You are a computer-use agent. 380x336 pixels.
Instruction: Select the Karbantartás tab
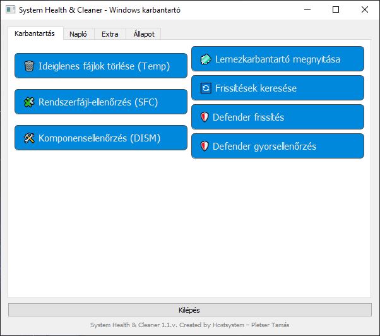tap(35, 33)
